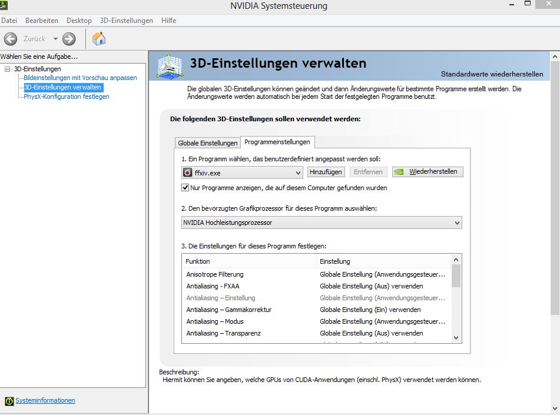The width and height of the screenshot is (560, 415).
Task: Maximize the NVIDIA Systemsteuerung window
Action: point(528,3)
